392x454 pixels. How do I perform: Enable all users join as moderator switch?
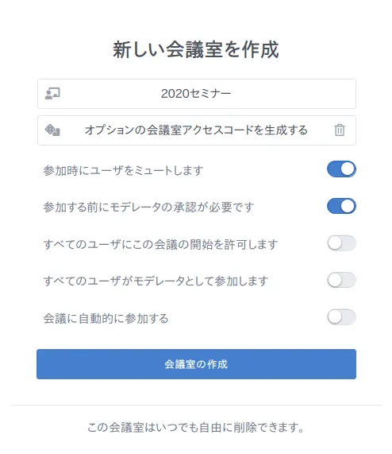tap(341, 280)
